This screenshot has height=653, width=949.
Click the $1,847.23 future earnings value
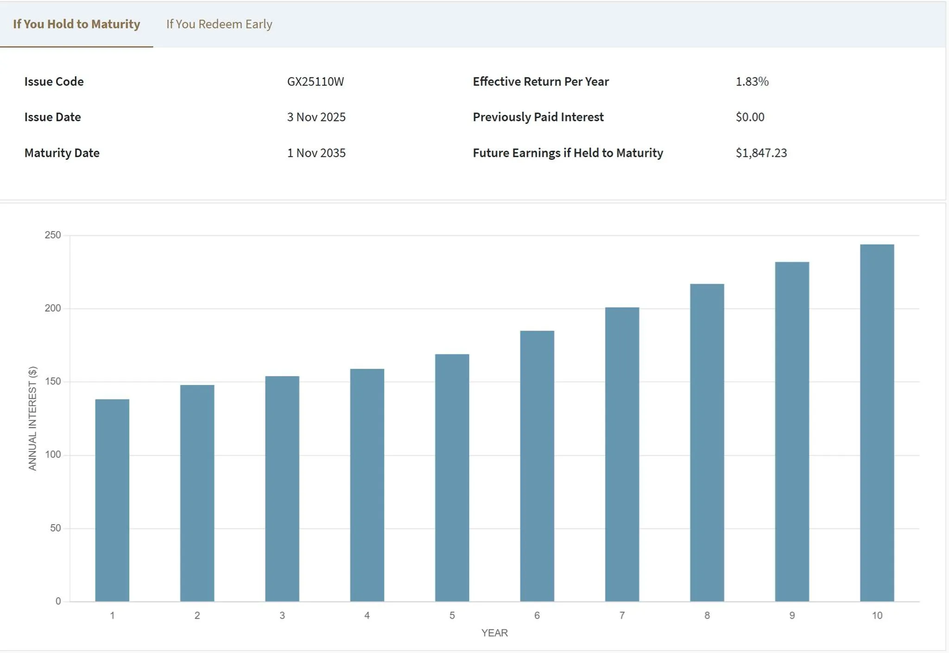coord(761,153)
